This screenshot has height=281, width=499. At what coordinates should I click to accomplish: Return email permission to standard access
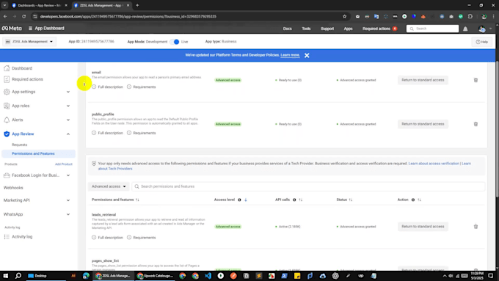pos(423,80)
